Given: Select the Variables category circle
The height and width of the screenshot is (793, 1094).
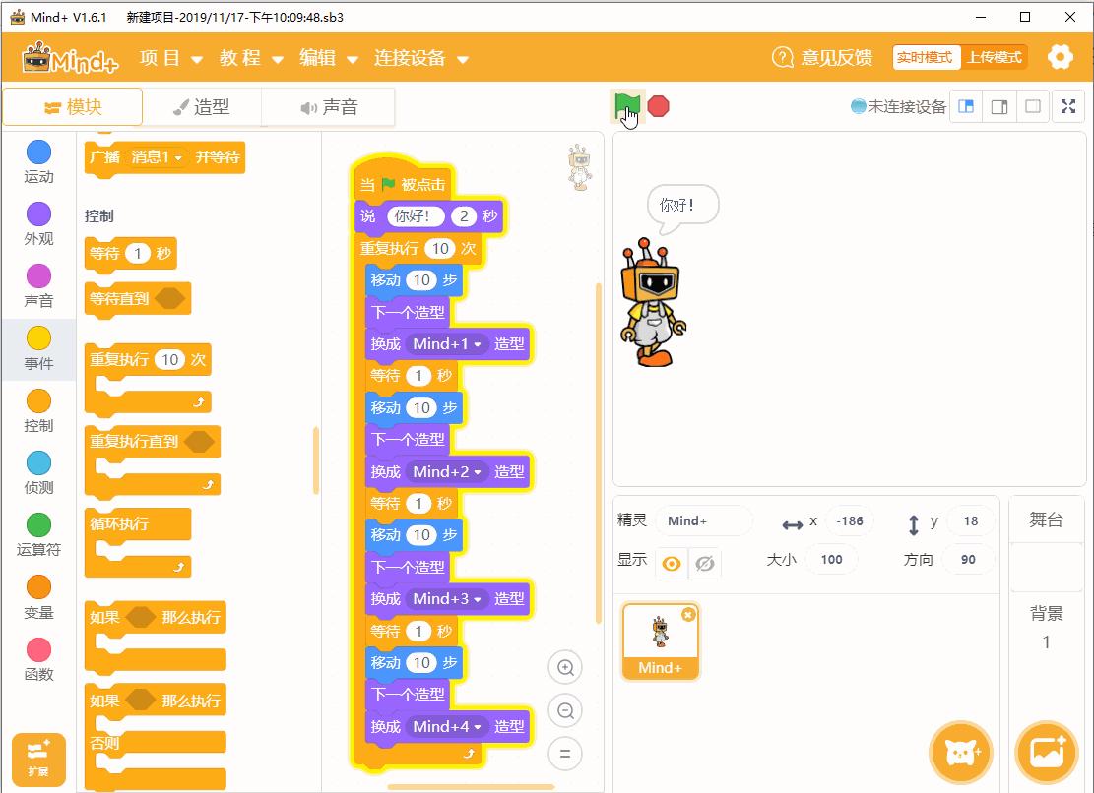Looking at the screenshot, I should coord(38,586).
